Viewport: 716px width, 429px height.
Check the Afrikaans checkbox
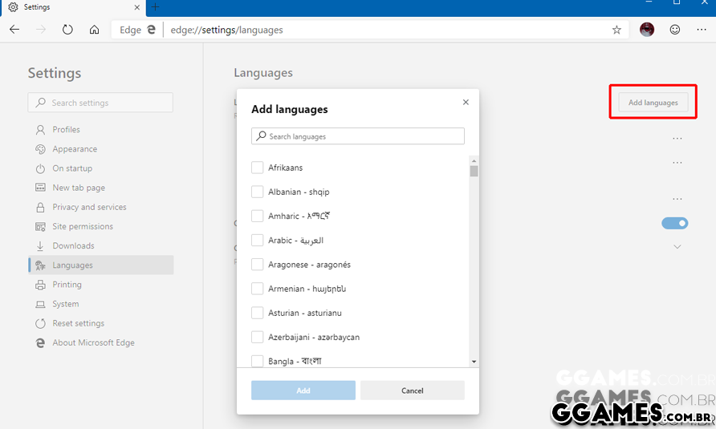(258, 168)
